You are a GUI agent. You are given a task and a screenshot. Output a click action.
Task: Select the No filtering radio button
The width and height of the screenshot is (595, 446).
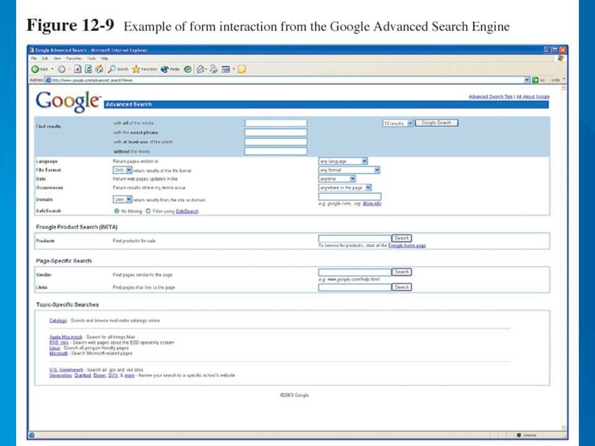coord(117,211)
